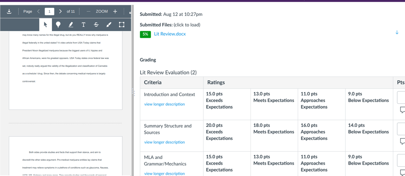The height and width of the screenshot is (176, 405).
Task: Click the page number input field
Action: pyautogui.click(x=50, y=11)
